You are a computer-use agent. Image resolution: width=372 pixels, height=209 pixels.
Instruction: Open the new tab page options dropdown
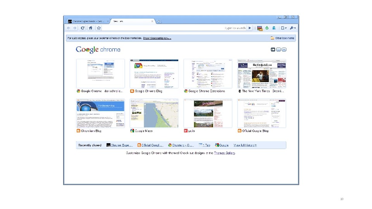pyautogui.click(x=284, y=50)
